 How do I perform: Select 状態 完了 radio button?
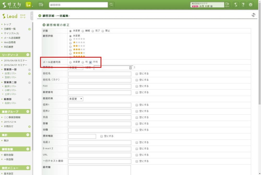(93, 31)
